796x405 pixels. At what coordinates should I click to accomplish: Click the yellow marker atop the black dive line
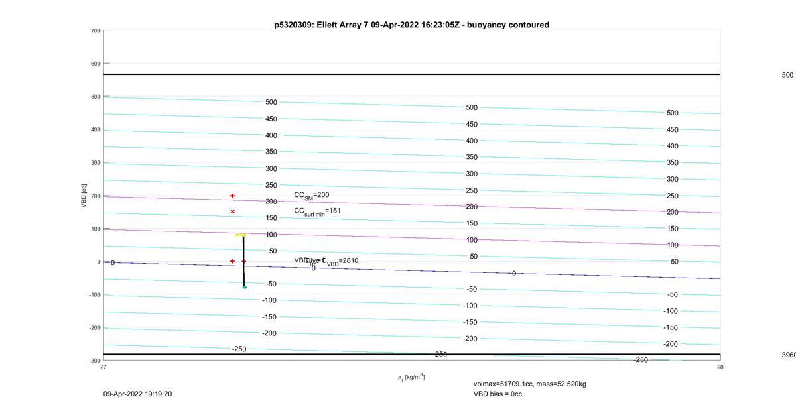coord(241,235)
